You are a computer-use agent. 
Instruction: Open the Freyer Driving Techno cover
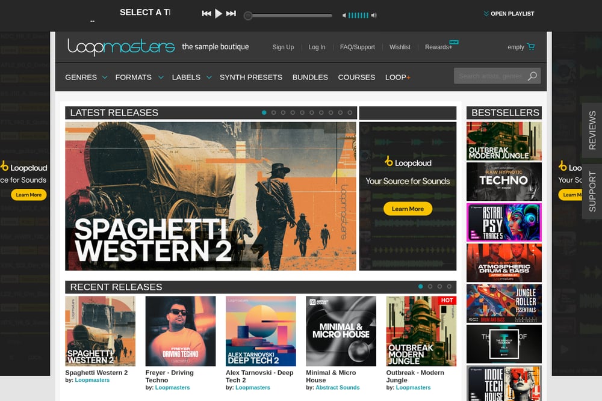click(181, 331)
